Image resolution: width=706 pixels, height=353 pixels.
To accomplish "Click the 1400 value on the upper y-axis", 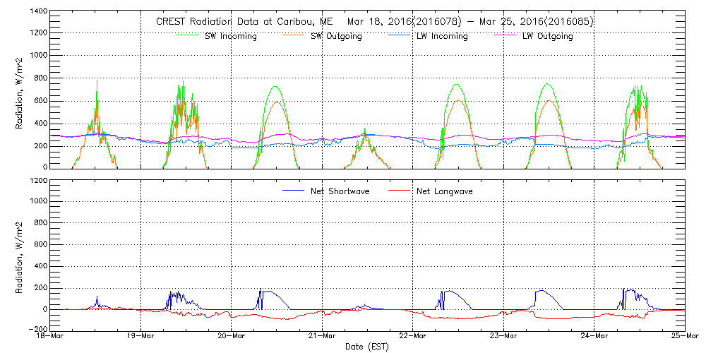I will click(x=38, y=13).
